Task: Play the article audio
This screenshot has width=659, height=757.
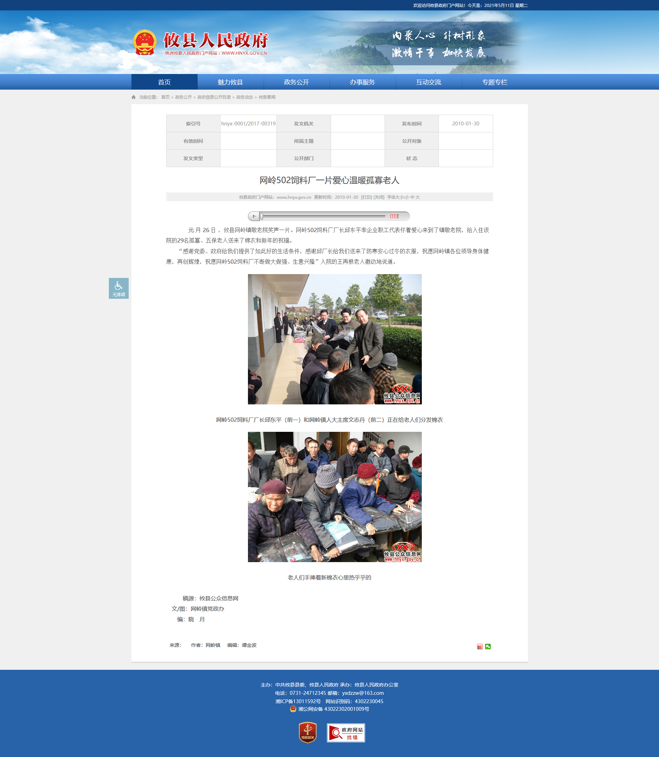Action: [254, 216]
